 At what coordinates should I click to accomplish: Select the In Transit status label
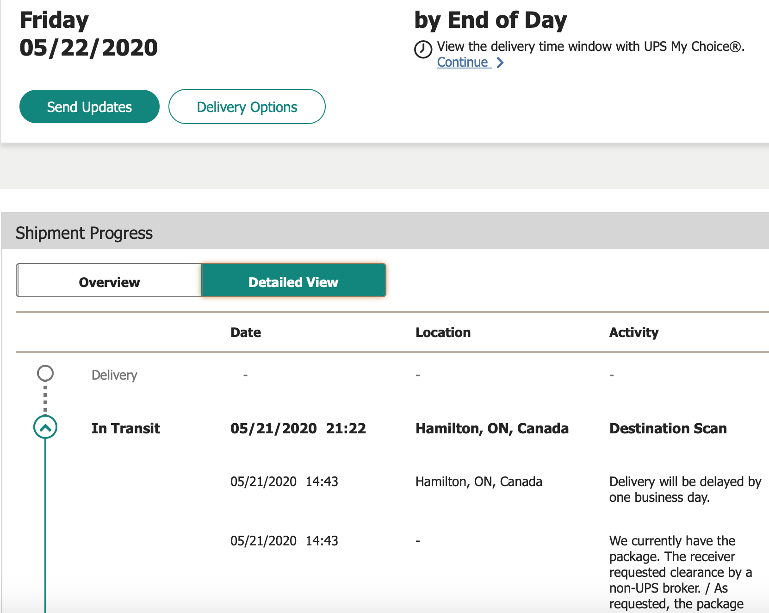126,428
